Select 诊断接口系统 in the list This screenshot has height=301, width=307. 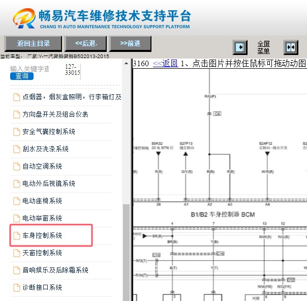tap(42, 287)
